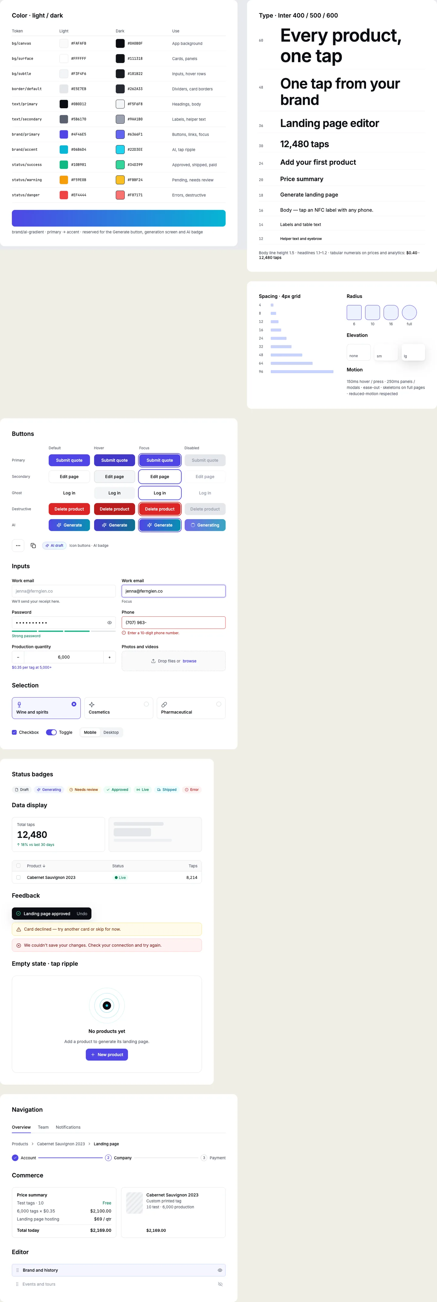Click the status/danger dark color swatch
This screenshot has height=1302, width=437.
coord(120,195)
